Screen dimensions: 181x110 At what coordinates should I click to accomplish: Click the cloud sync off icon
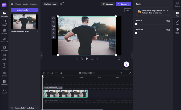[61, 4]
